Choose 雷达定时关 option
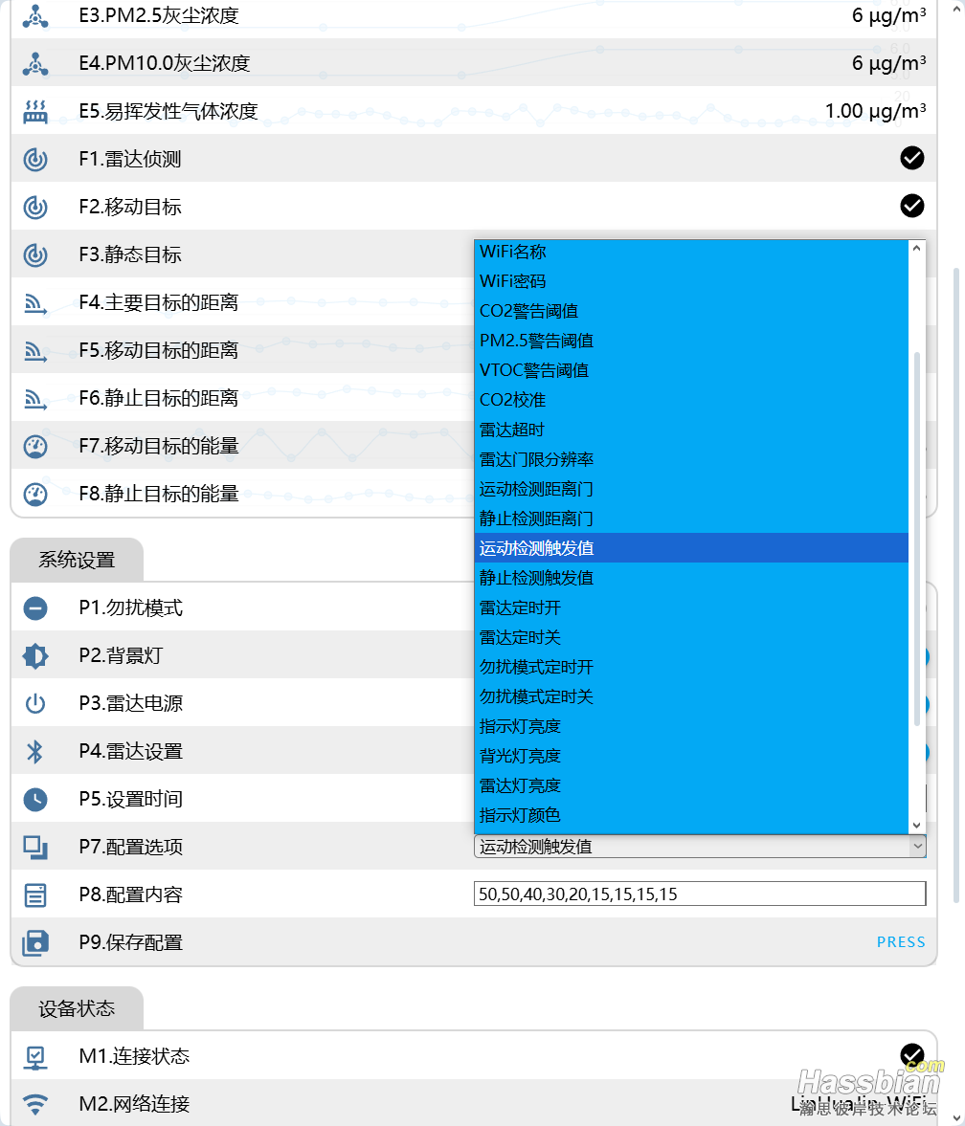 pos(691,638)
